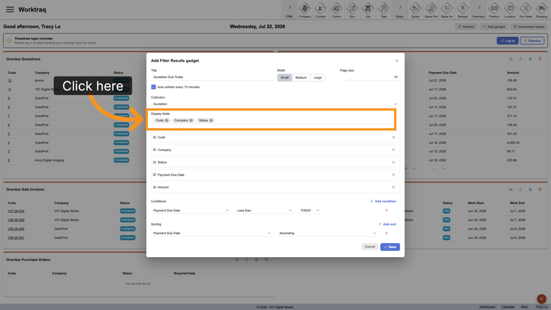Open Tracy Le user menu in bottom bar

coord(541,307)
